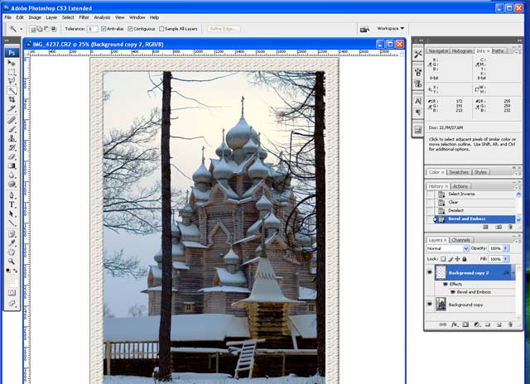Image resolution: width=530 pixels, height=384 pixels.
Task: Select the Move tool
Action: click(12, 63)
